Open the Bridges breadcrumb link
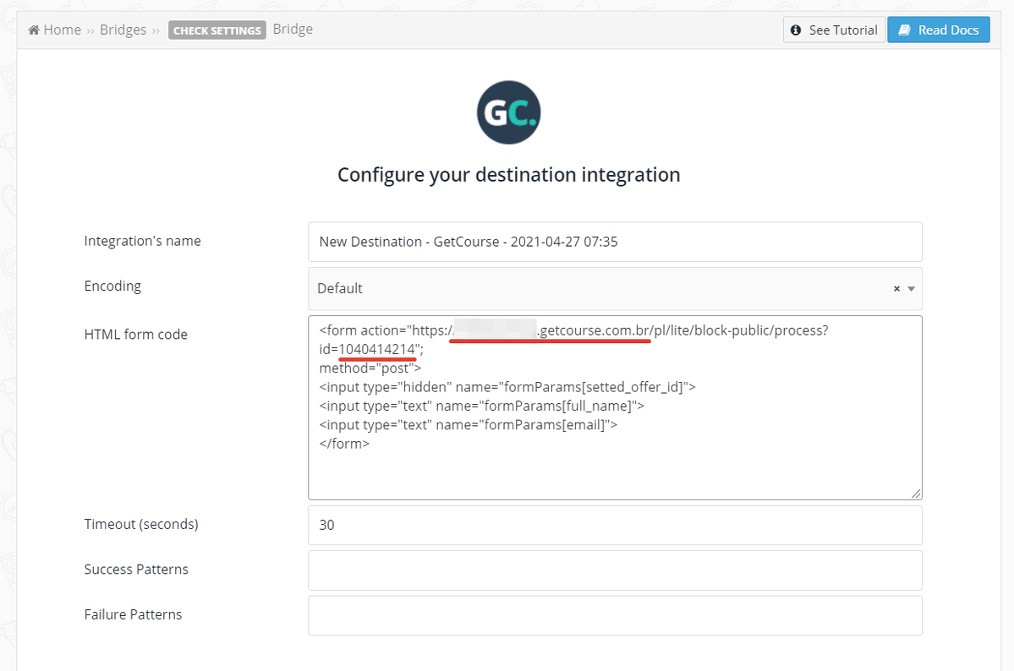The image size is (1014, 671). point(123,30)
